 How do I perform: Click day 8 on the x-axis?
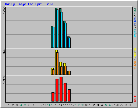[x=37, y=105]
